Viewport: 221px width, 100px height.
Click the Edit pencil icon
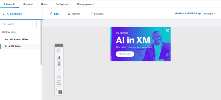pos(51,14)
